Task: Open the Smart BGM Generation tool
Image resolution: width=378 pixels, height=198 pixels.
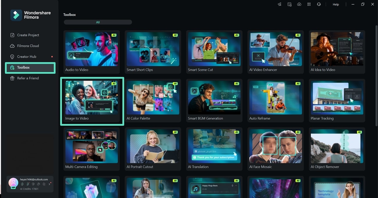Action: (x=214, y=101)
